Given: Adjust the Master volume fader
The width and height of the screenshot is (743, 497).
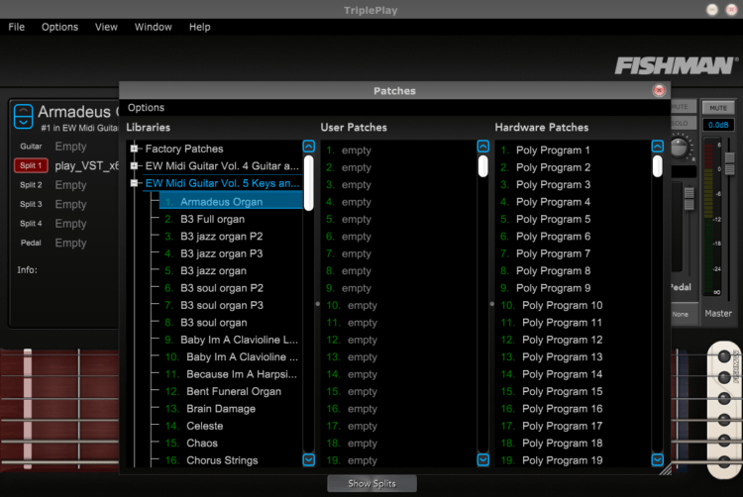Looking at the screenshot, I should (730, 163).
